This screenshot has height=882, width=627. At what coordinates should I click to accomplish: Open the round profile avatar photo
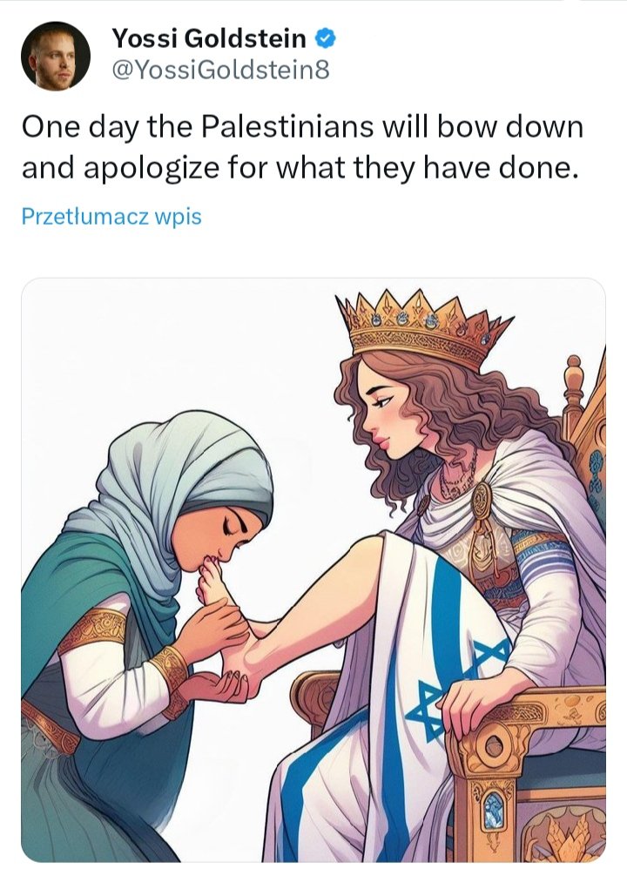(x=55, y=56)
